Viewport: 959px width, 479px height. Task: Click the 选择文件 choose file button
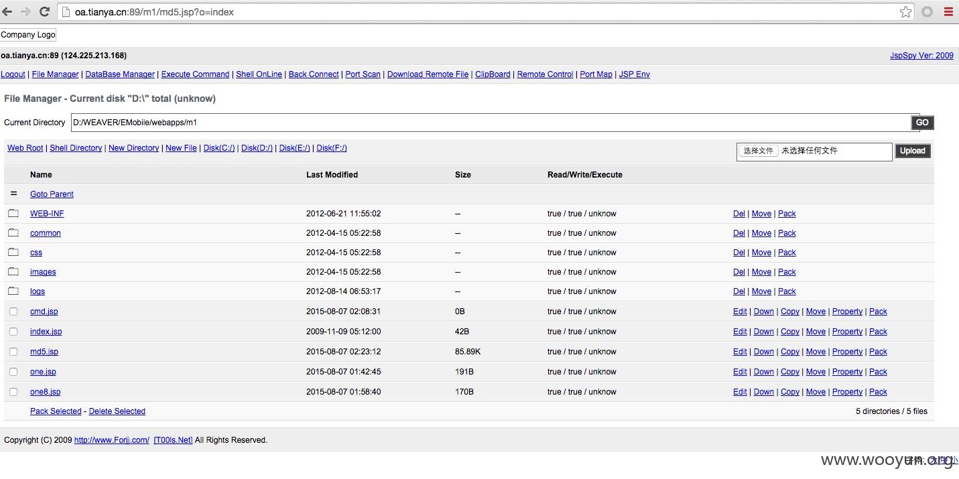tap(758, 151)
